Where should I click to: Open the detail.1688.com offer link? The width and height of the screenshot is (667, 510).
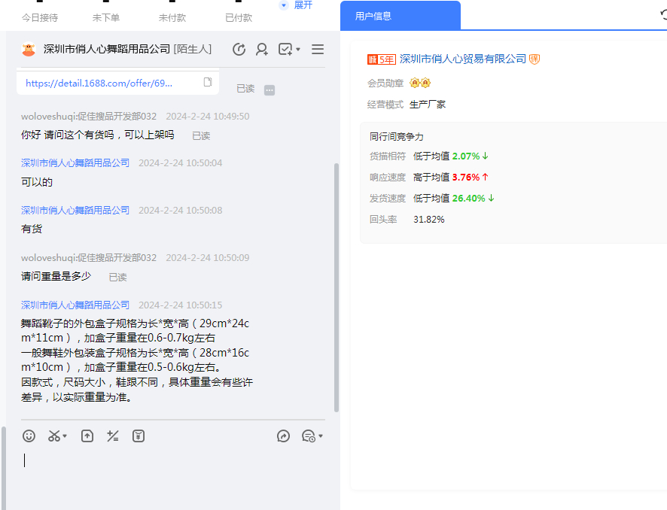pyautogui.click(x=99, y=83)
